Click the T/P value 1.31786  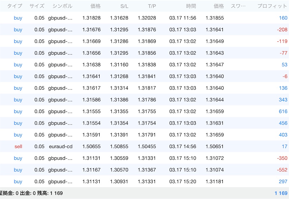147,99
